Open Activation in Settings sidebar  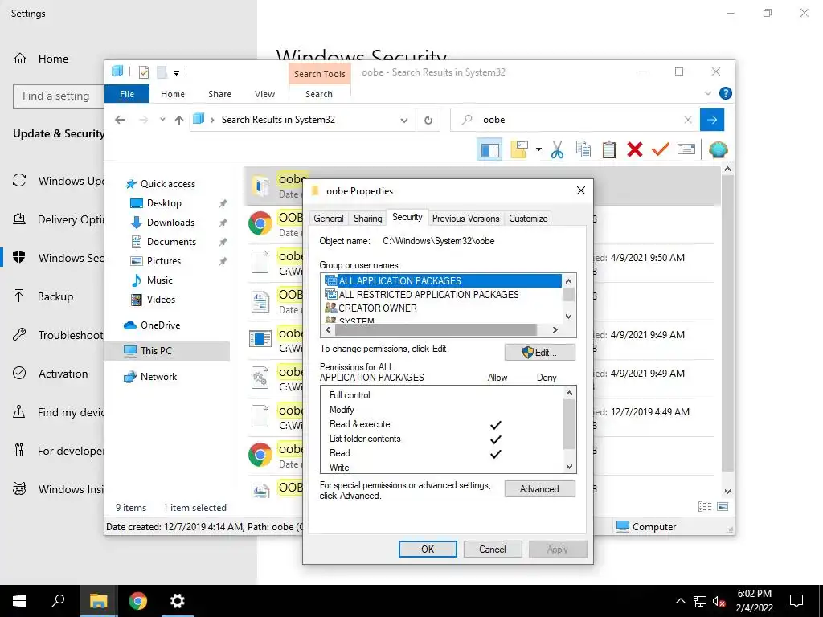point(63,374)
